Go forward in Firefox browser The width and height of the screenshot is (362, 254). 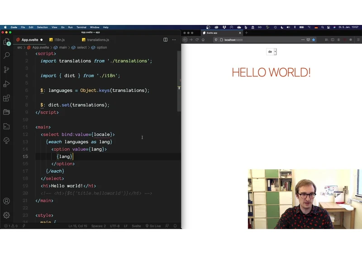coord(191,40)
